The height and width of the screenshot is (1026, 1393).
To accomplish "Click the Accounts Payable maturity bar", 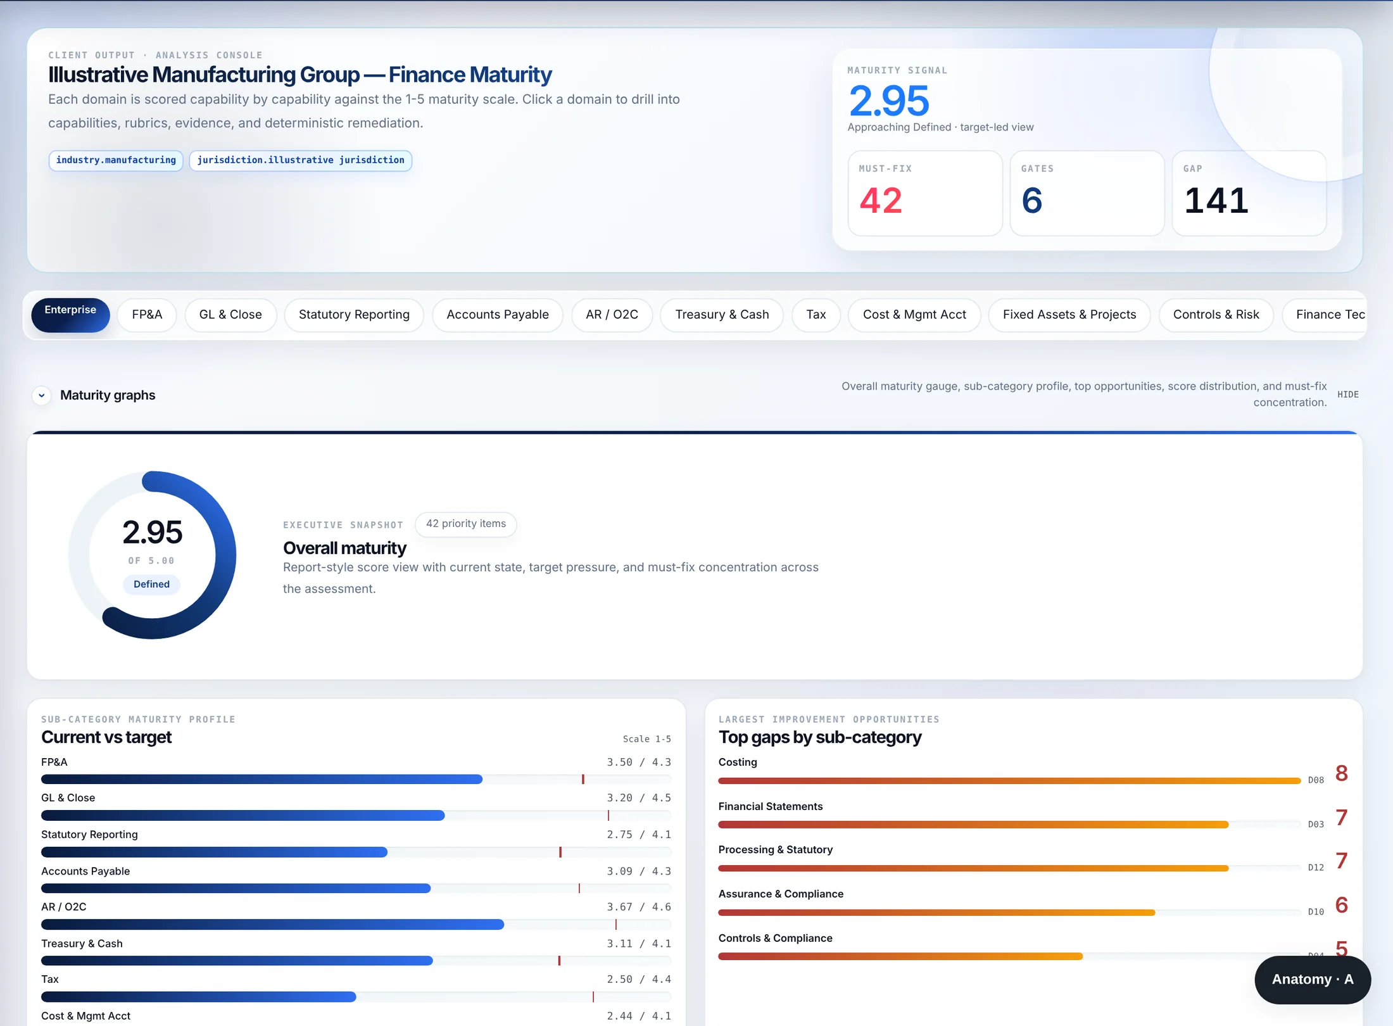I will (x=356, y=889).
